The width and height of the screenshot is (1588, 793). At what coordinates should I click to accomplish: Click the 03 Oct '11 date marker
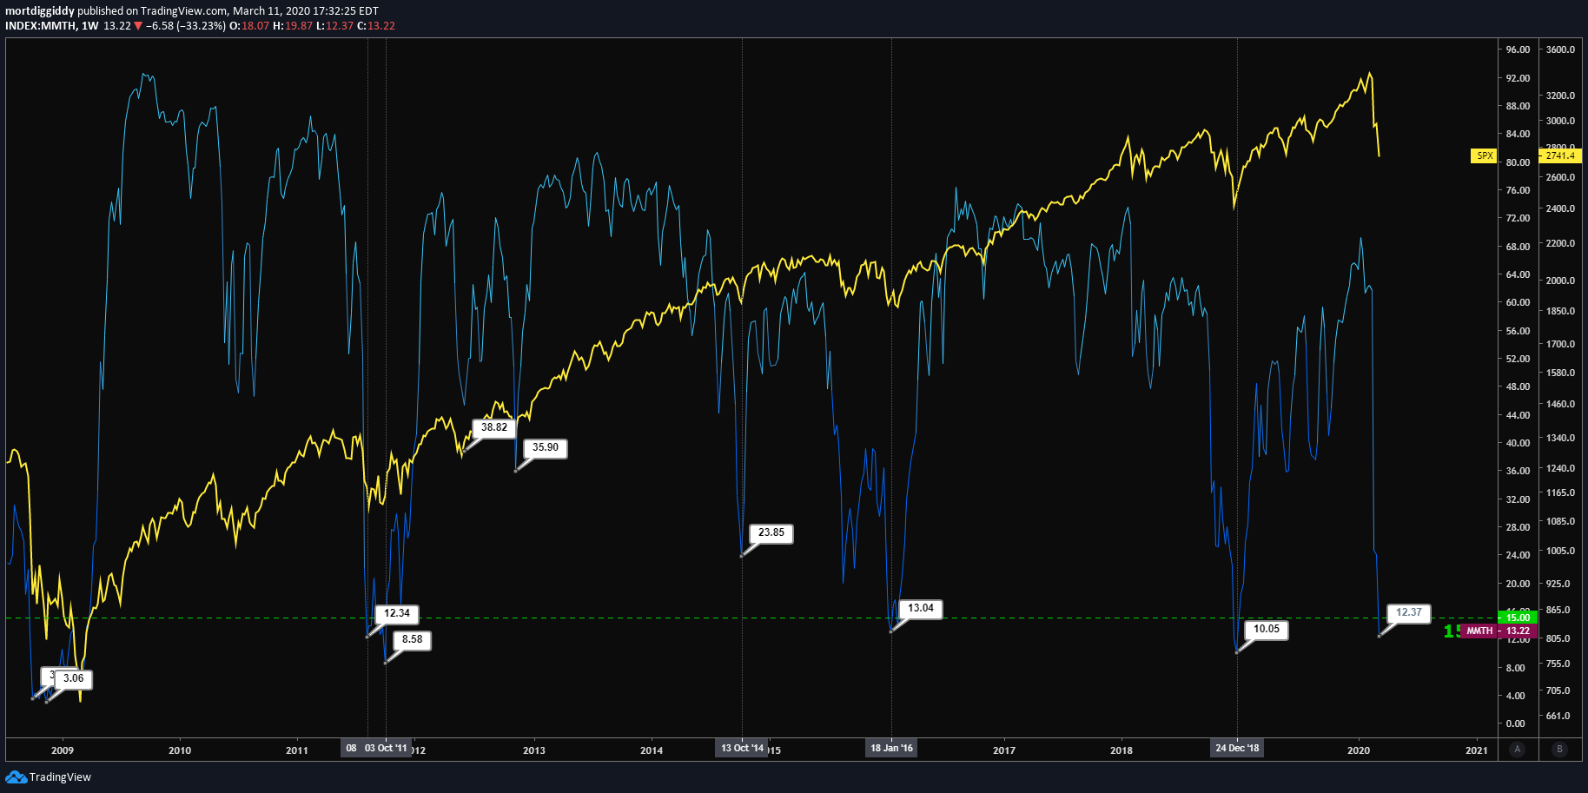(x=386, y=748)
